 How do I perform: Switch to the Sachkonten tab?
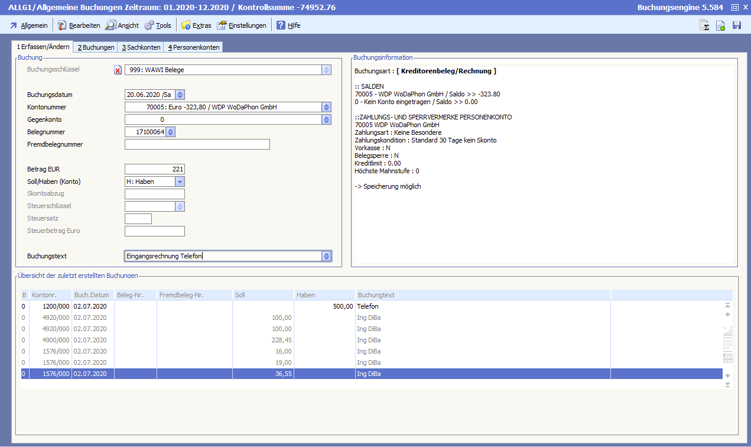pyautogui.click(x=141, y=47)
